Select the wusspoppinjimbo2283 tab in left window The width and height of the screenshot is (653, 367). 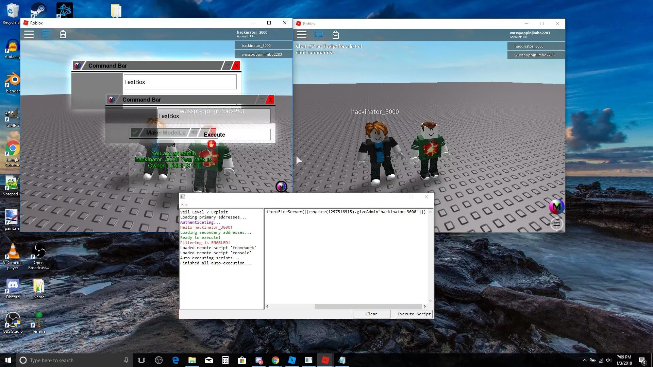[x=262, y=54]
